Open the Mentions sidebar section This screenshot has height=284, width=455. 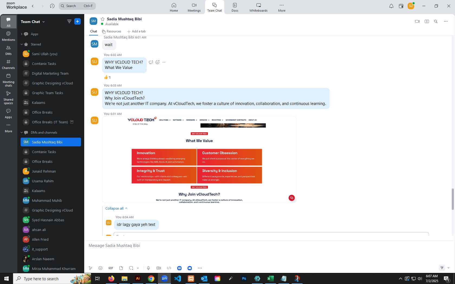coord(8,36)
